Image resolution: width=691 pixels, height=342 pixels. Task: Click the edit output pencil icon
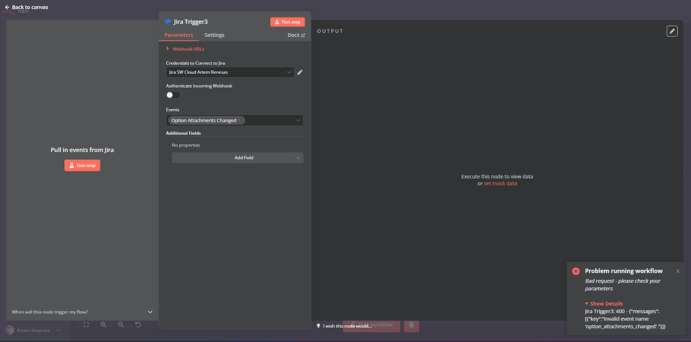(671, 31)
